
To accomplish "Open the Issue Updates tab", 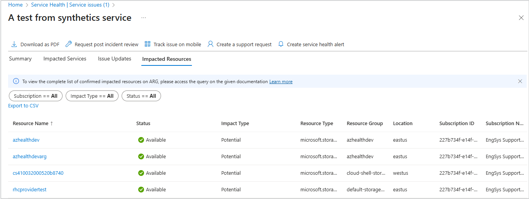I will (115, 59).
